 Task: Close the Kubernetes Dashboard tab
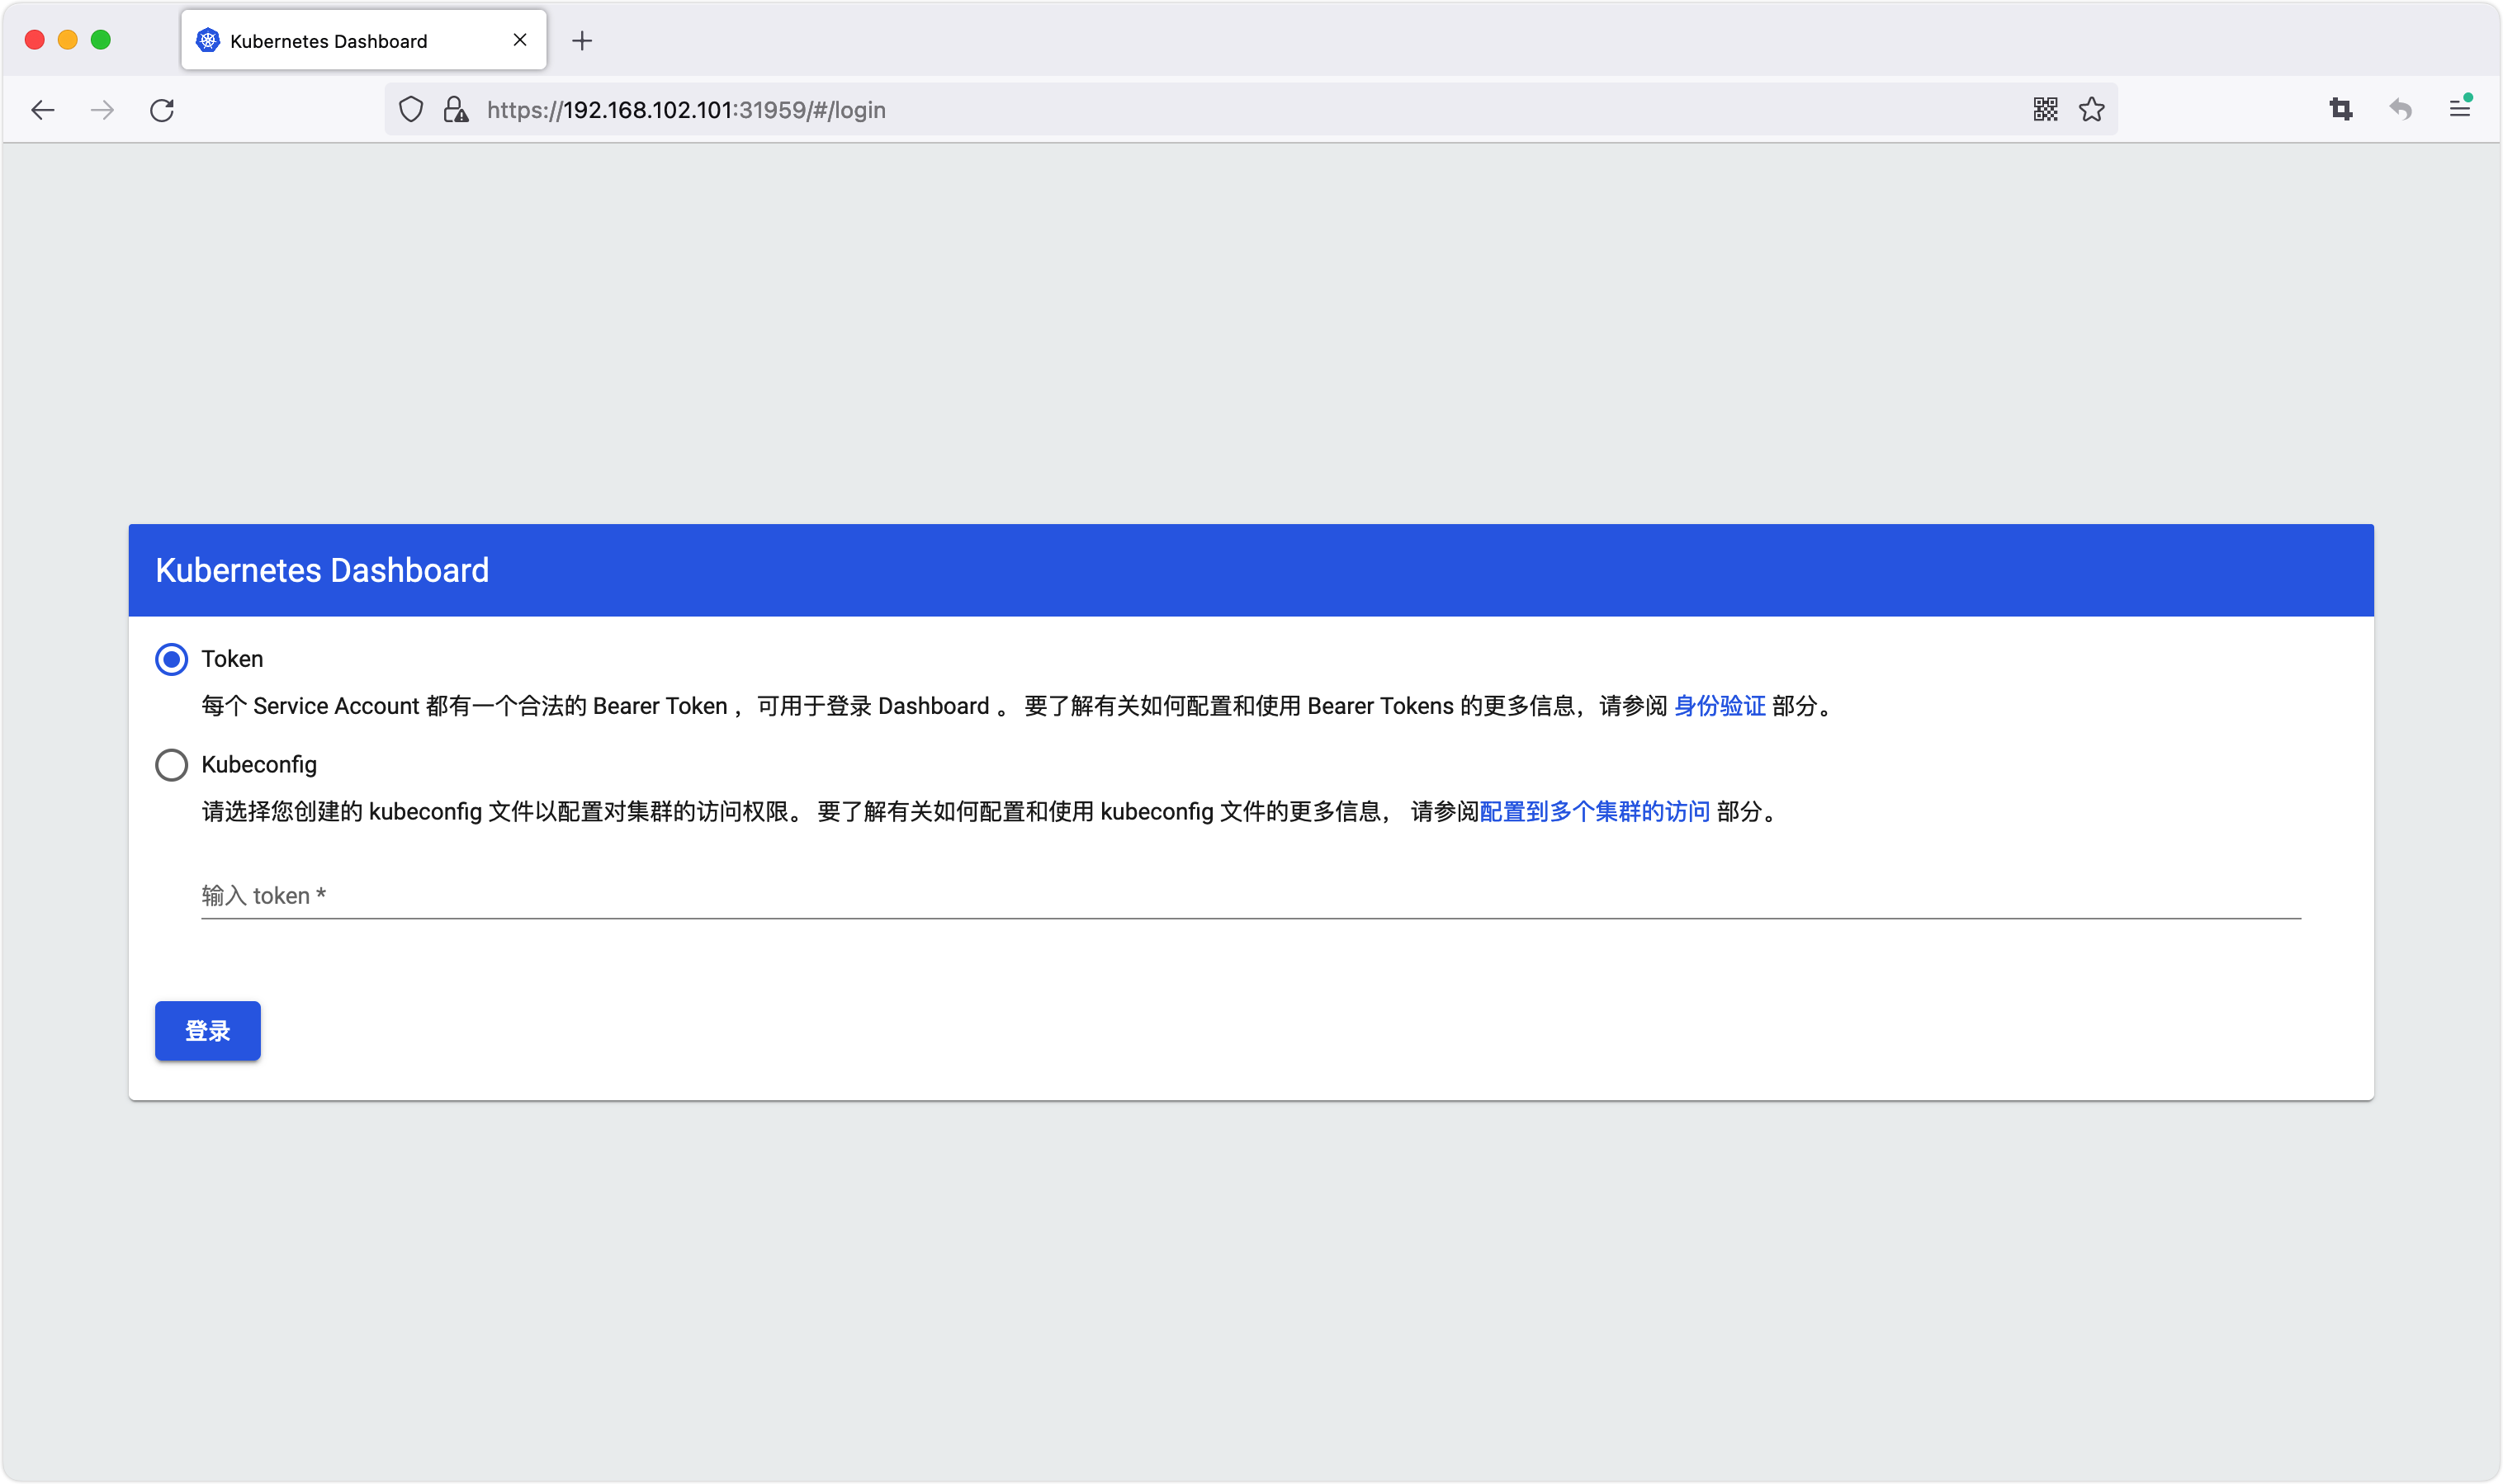pos(520,40)
